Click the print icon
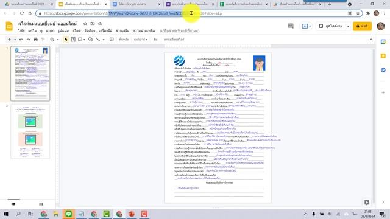 35,40
